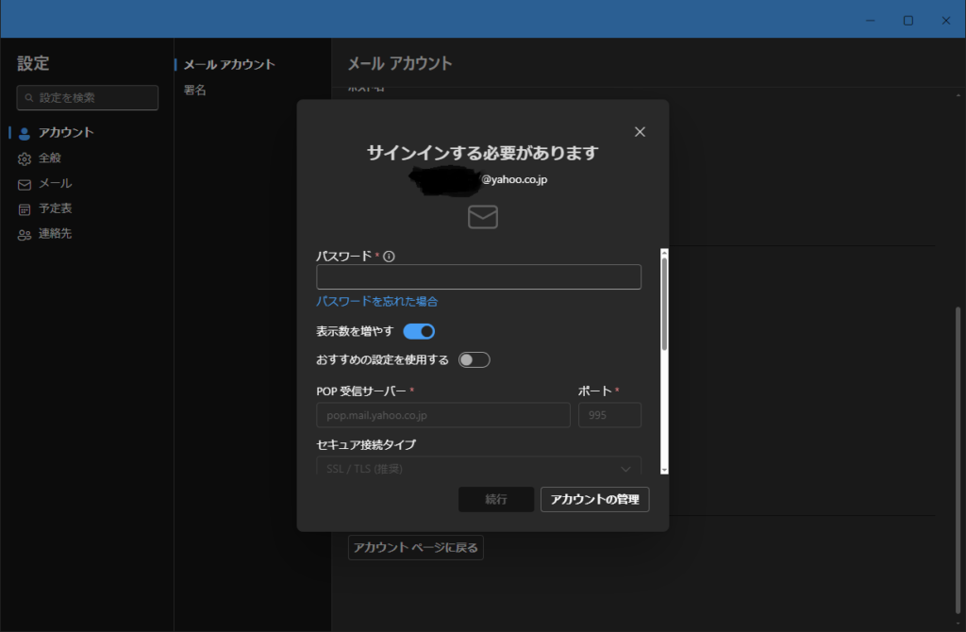This screenshot has width=966, height=632.
Task: Click inside the パスワード input field
Action: pos(478,277)
